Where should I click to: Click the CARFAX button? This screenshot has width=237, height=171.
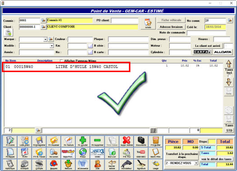pos(202,52)
